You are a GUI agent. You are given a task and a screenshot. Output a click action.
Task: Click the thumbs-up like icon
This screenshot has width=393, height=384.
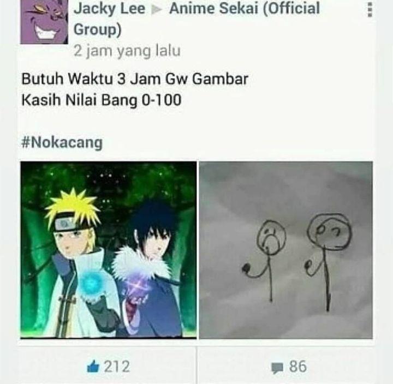click(93, 367)
